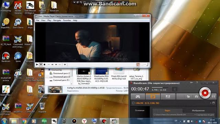Open the Help menu in Media Player Classic

(75, 20)
